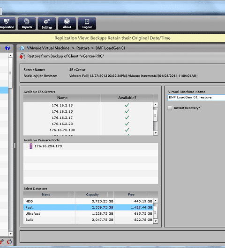Click datastore list scroll down arrow

(156, 221)
